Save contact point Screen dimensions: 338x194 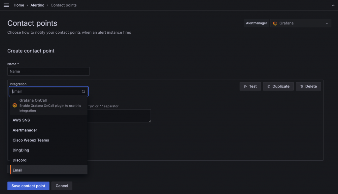pos(28,186)
